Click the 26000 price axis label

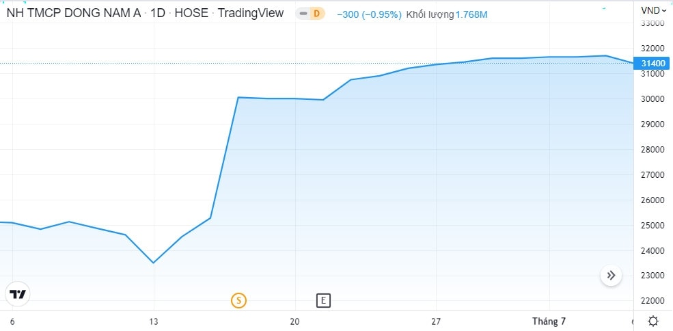coord(653,200)
